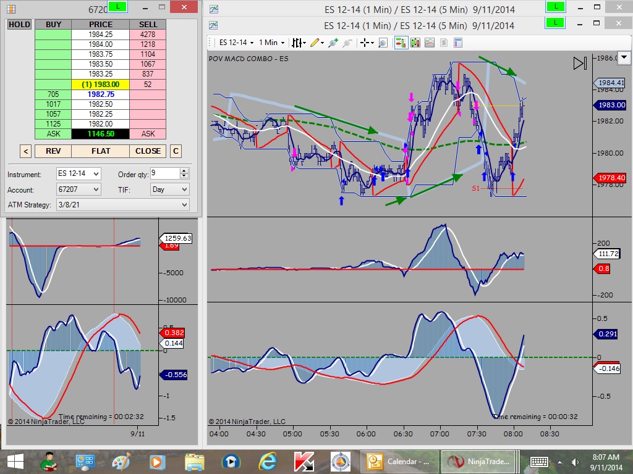This screenshot has width=633, height=474.
Task: Click the grid icon in DOM title bar
Action: (x=11, y=9)
